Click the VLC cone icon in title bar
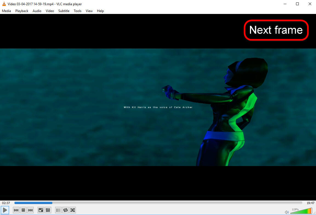Image resolution: width=316 pixels, height=215 pixels. [4, 4]
